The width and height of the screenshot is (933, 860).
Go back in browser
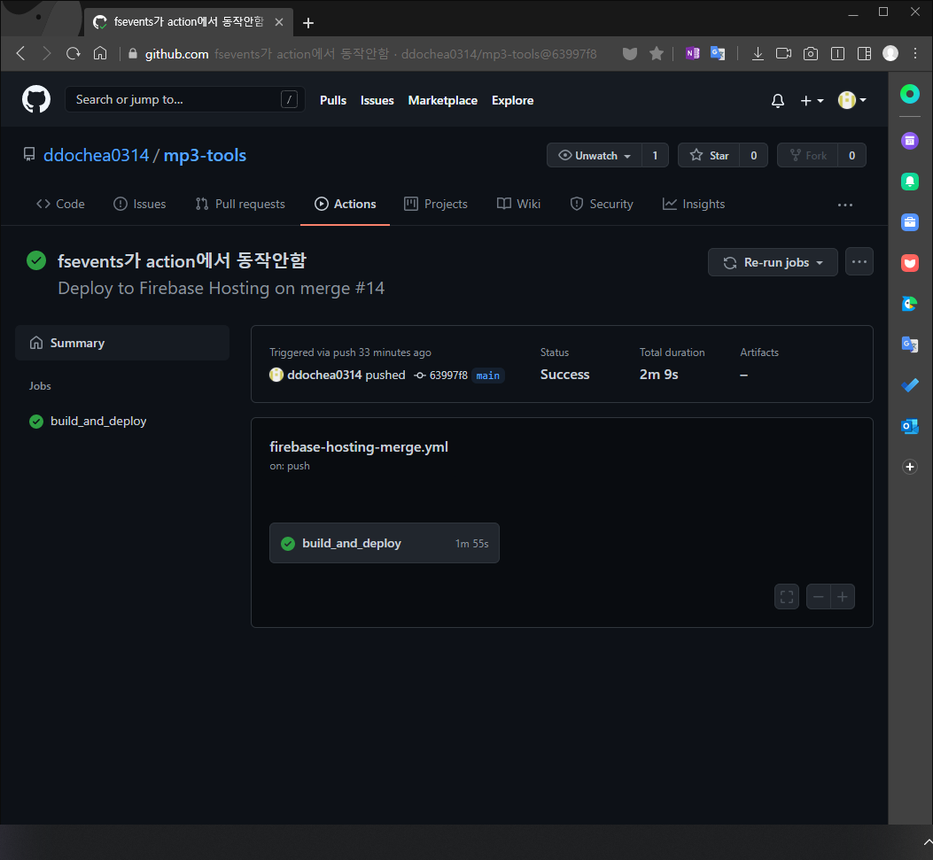coord(21,53)
